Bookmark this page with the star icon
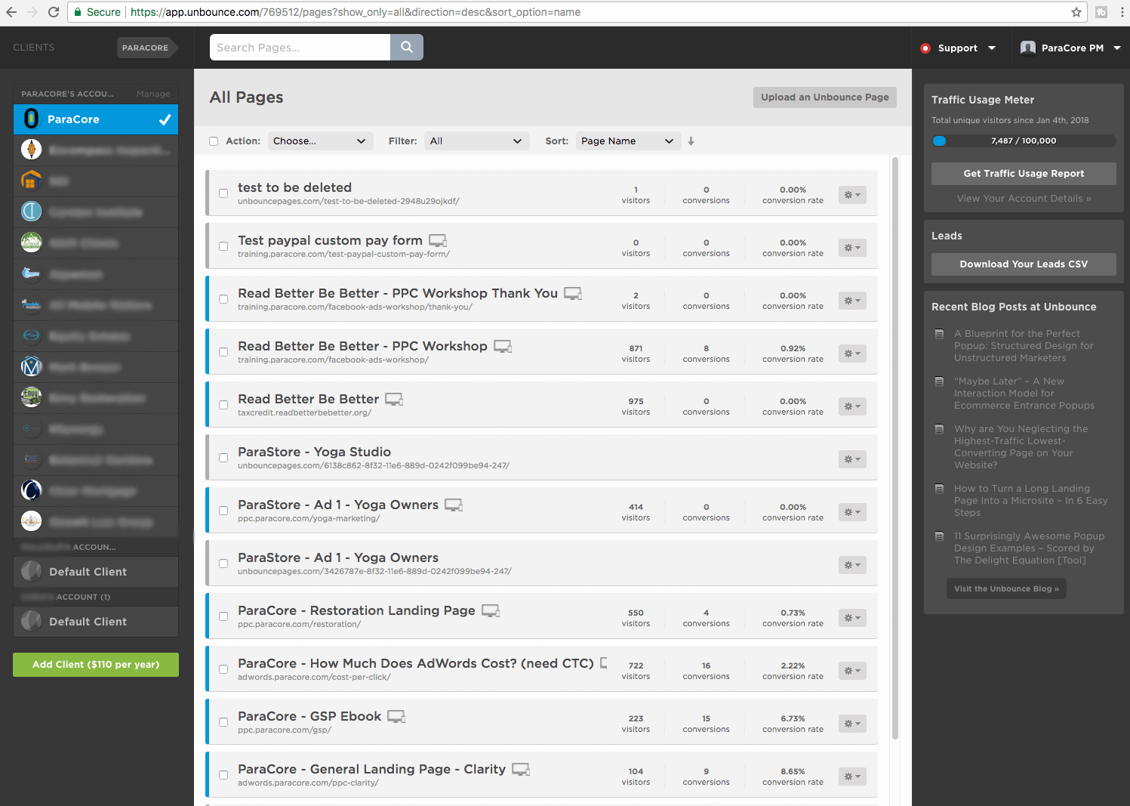This screenshot has width=1130, height=806. (x=1076, y=12)
